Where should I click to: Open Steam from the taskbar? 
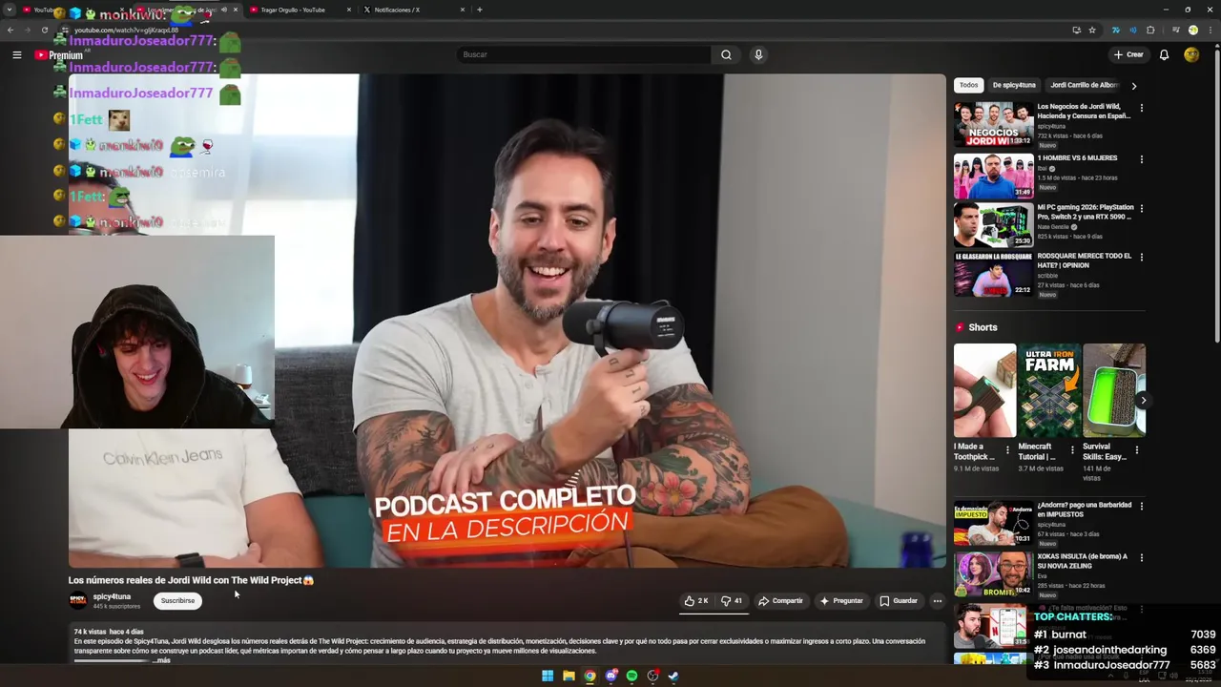point(673,676)
